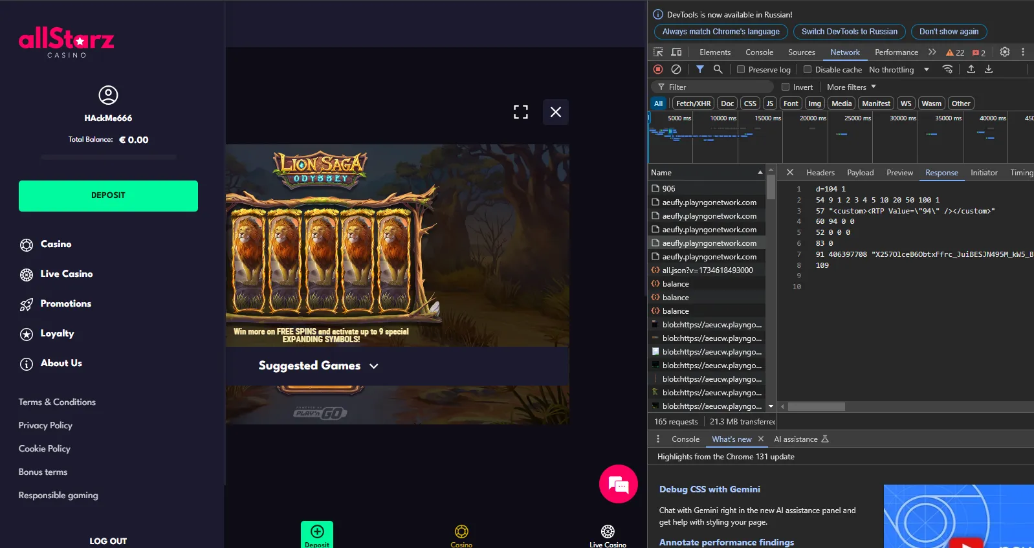Close the request details panel
The image size is (1034, 548).
790,172
